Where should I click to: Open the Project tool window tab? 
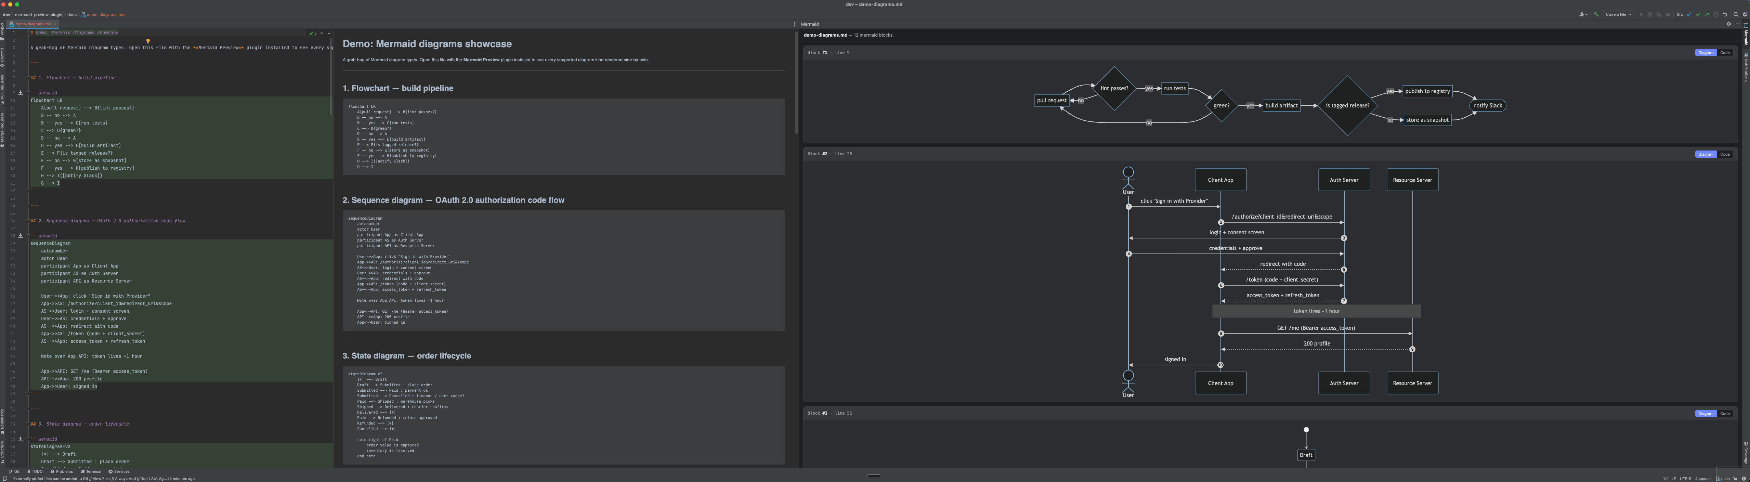point(3,31)
